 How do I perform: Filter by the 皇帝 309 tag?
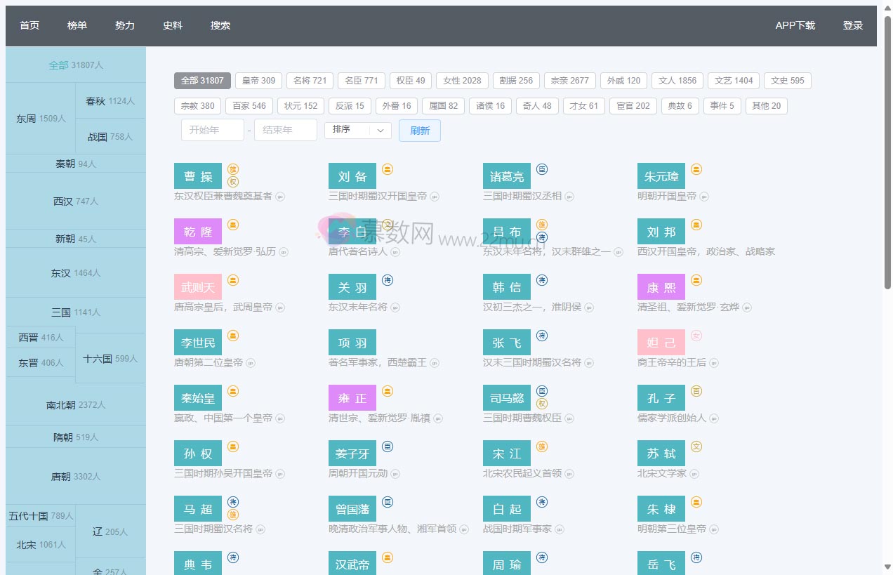(258, 81)
